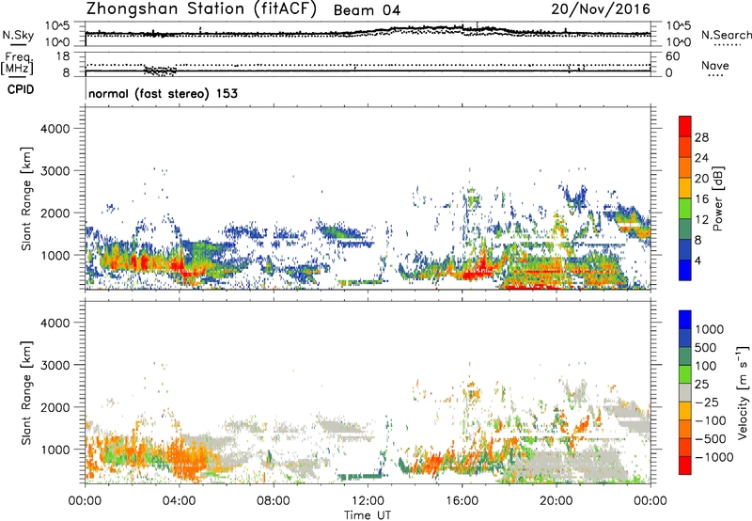Click the 'Freq. [MHz]' axis label

[x=18, y=64]
